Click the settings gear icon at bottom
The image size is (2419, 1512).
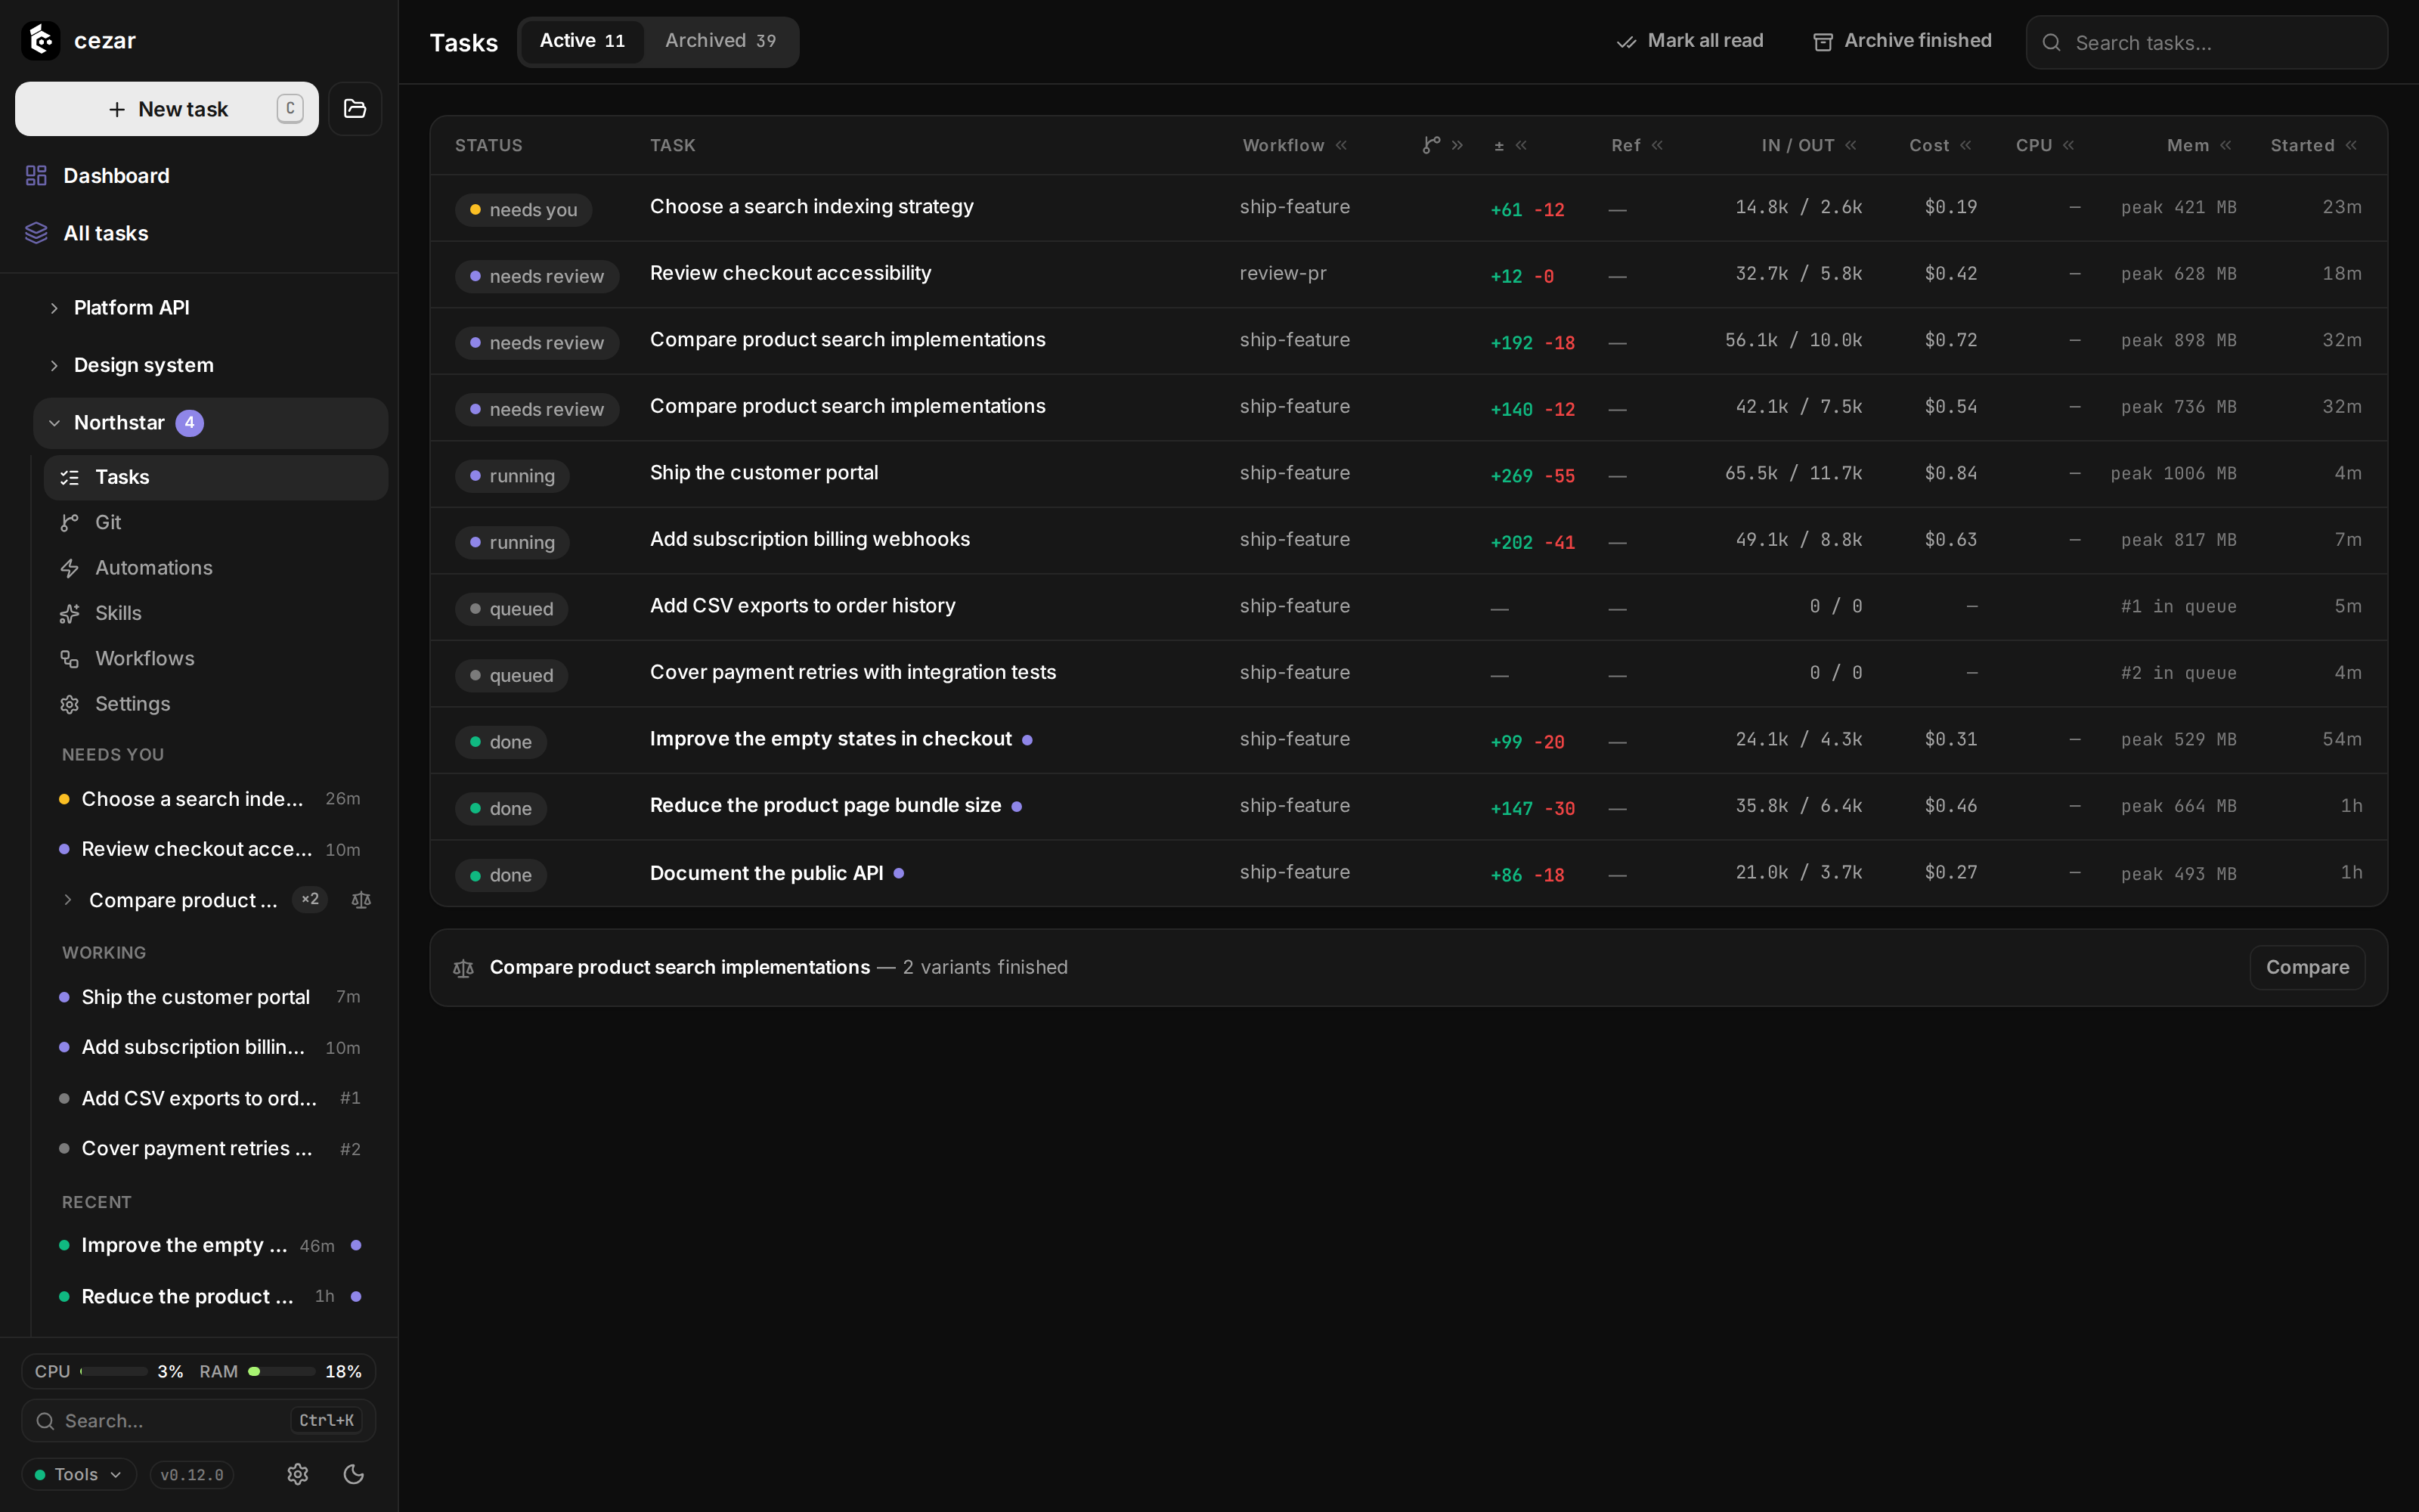(x=298, y=1474)
